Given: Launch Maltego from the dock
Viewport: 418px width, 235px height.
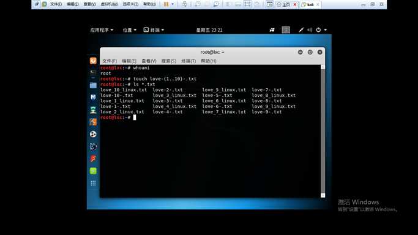Looking at the screenshot, I should (93, 146).
